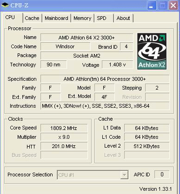The width and height of the screenshot is (180, 194).
Task: Click the Processor Selection label
Action: click(x=30, y=175)
